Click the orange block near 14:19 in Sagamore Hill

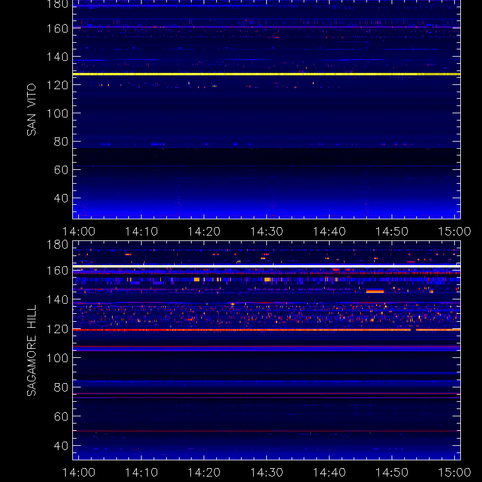pos(197,280)
